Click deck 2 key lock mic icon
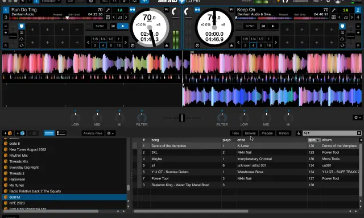The image size is (364, 218). 334,10
